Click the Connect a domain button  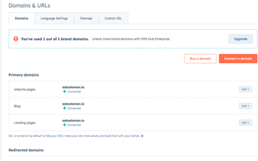coord(238,59)
